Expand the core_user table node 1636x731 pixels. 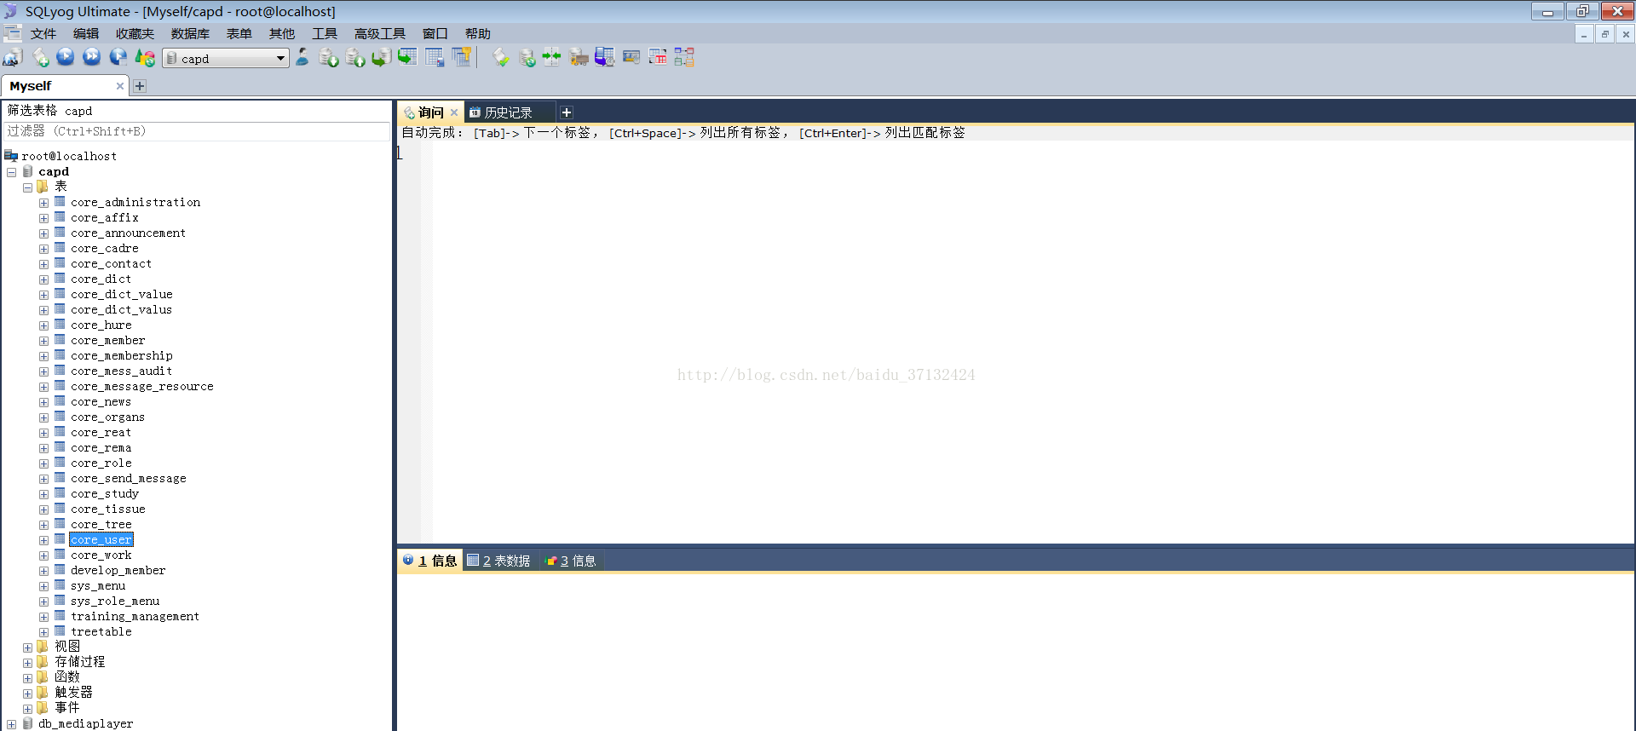tap(43, 540)
